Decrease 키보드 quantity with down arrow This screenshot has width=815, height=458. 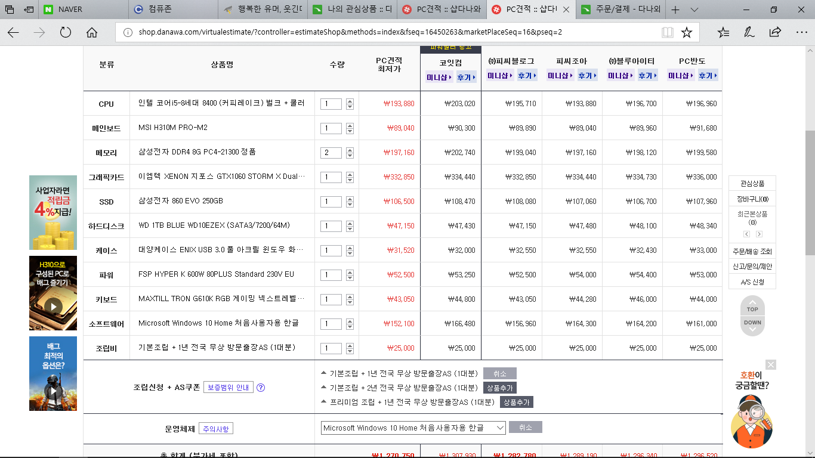350,302
